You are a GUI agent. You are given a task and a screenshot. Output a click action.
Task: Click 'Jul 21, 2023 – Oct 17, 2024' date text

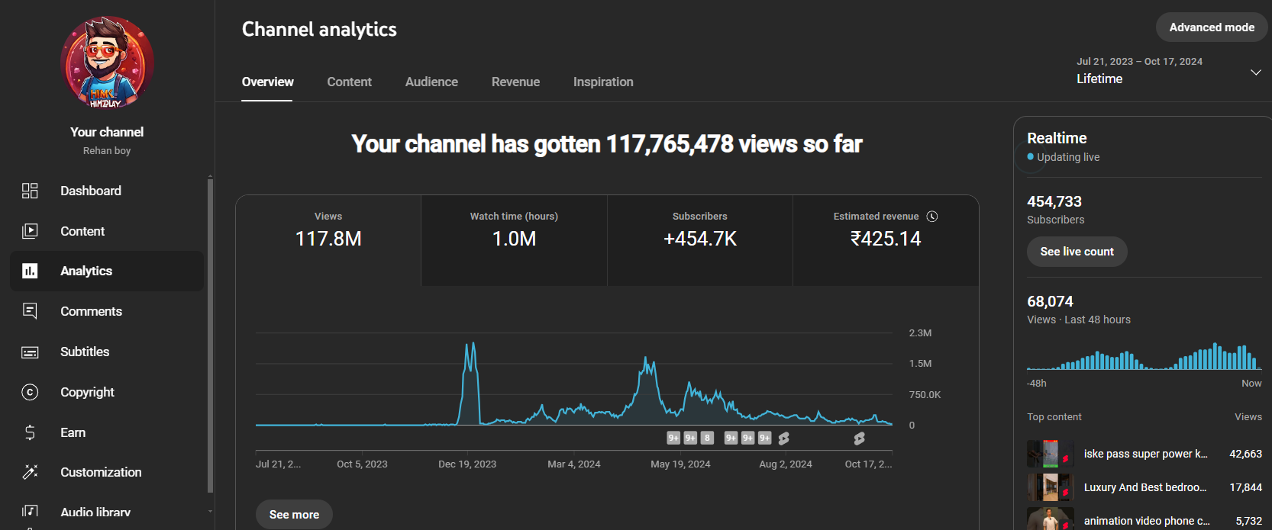[x=1139, y=62]
